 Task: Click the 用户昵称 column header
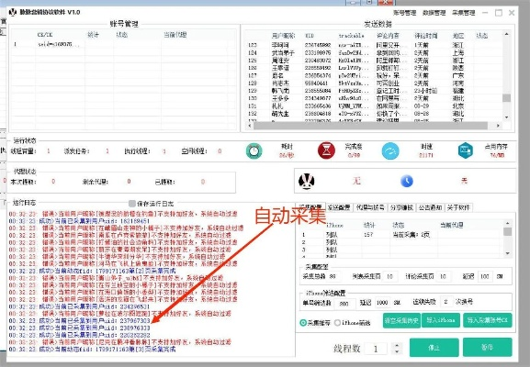click(x=283, y=36)
